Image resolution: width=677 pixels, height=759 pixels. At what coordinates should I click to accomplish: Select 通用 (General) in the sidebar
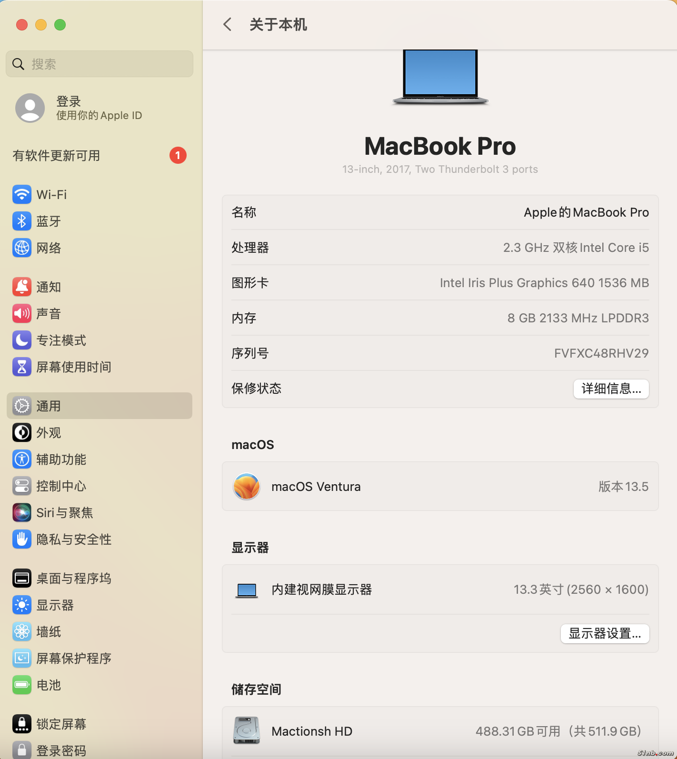click(x=100, y=406)
